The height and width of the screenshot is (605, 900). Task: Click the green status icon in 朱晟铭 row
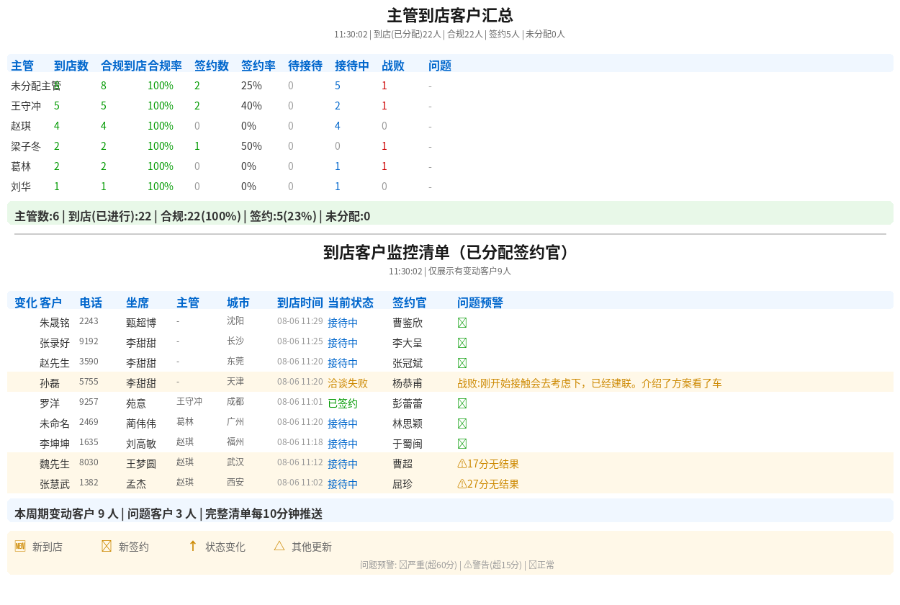462,323
